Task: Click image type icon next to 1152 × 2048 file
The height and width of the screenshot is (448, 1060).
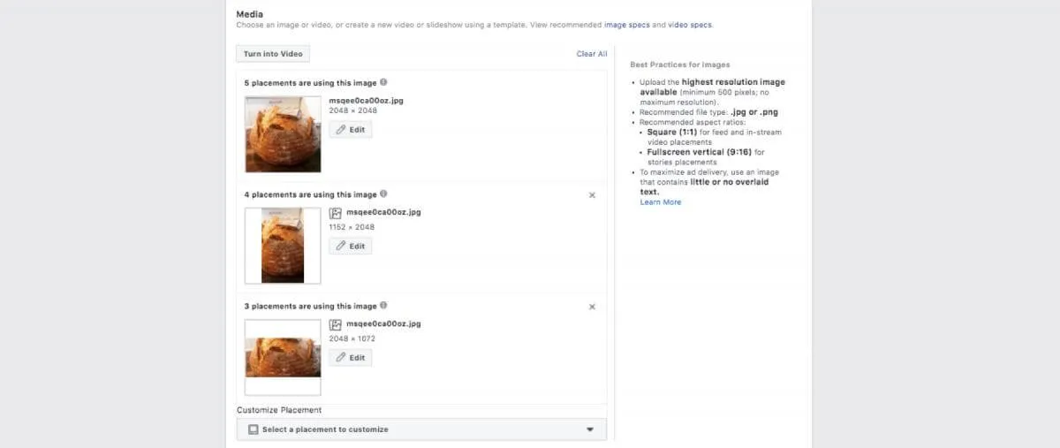Action: coord(336,213)
